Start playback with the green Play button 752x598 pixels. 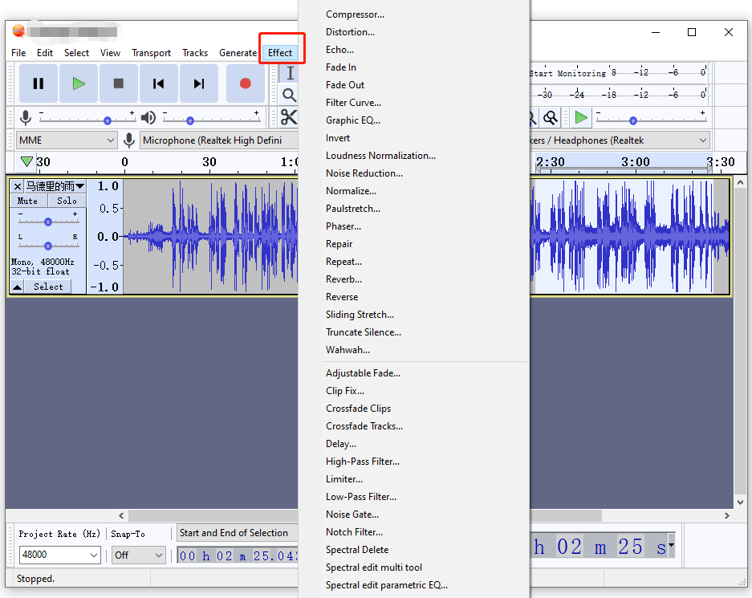coord(79,84)
